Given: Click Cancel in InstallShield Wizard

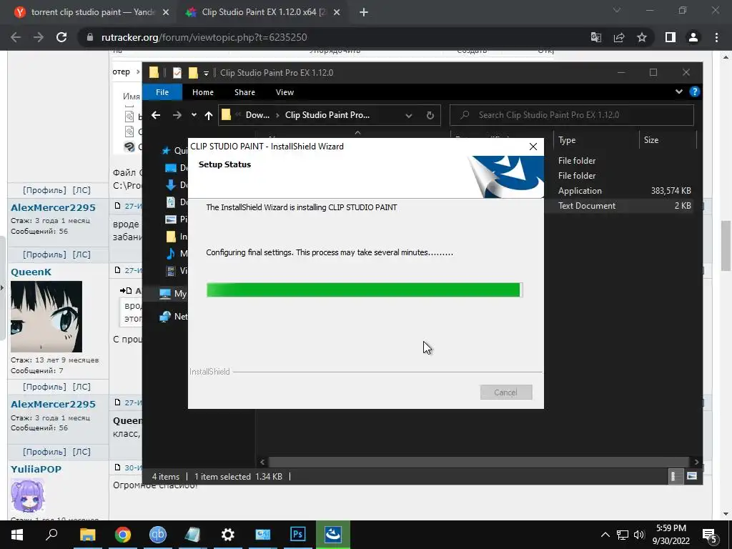Looking at the screenshot, I should (506, 392).
